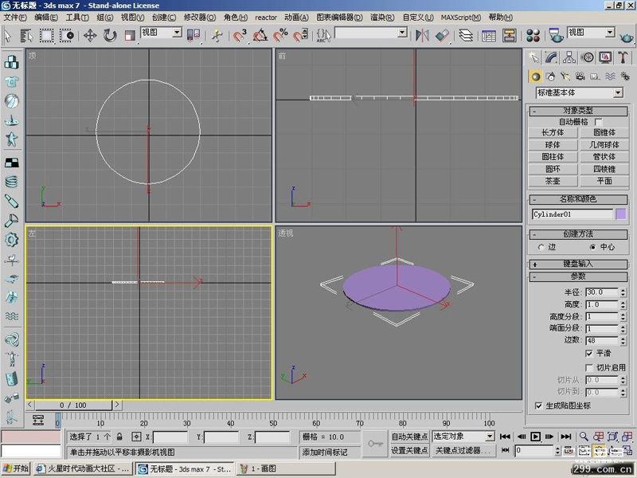637x478 pixels.
Task: Toggle 自动栅格 checkbox
Action: 598,122
